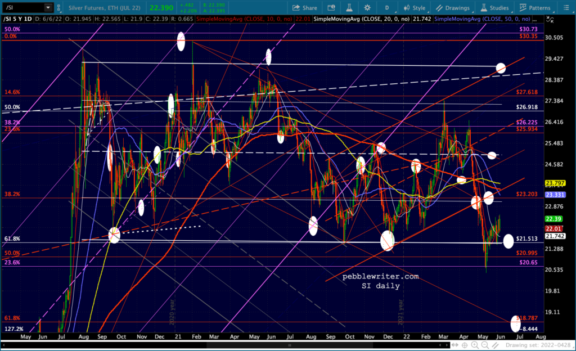Click the $26.225 fib price label
Screen dimensions: 576x351
tap(526, 123)
